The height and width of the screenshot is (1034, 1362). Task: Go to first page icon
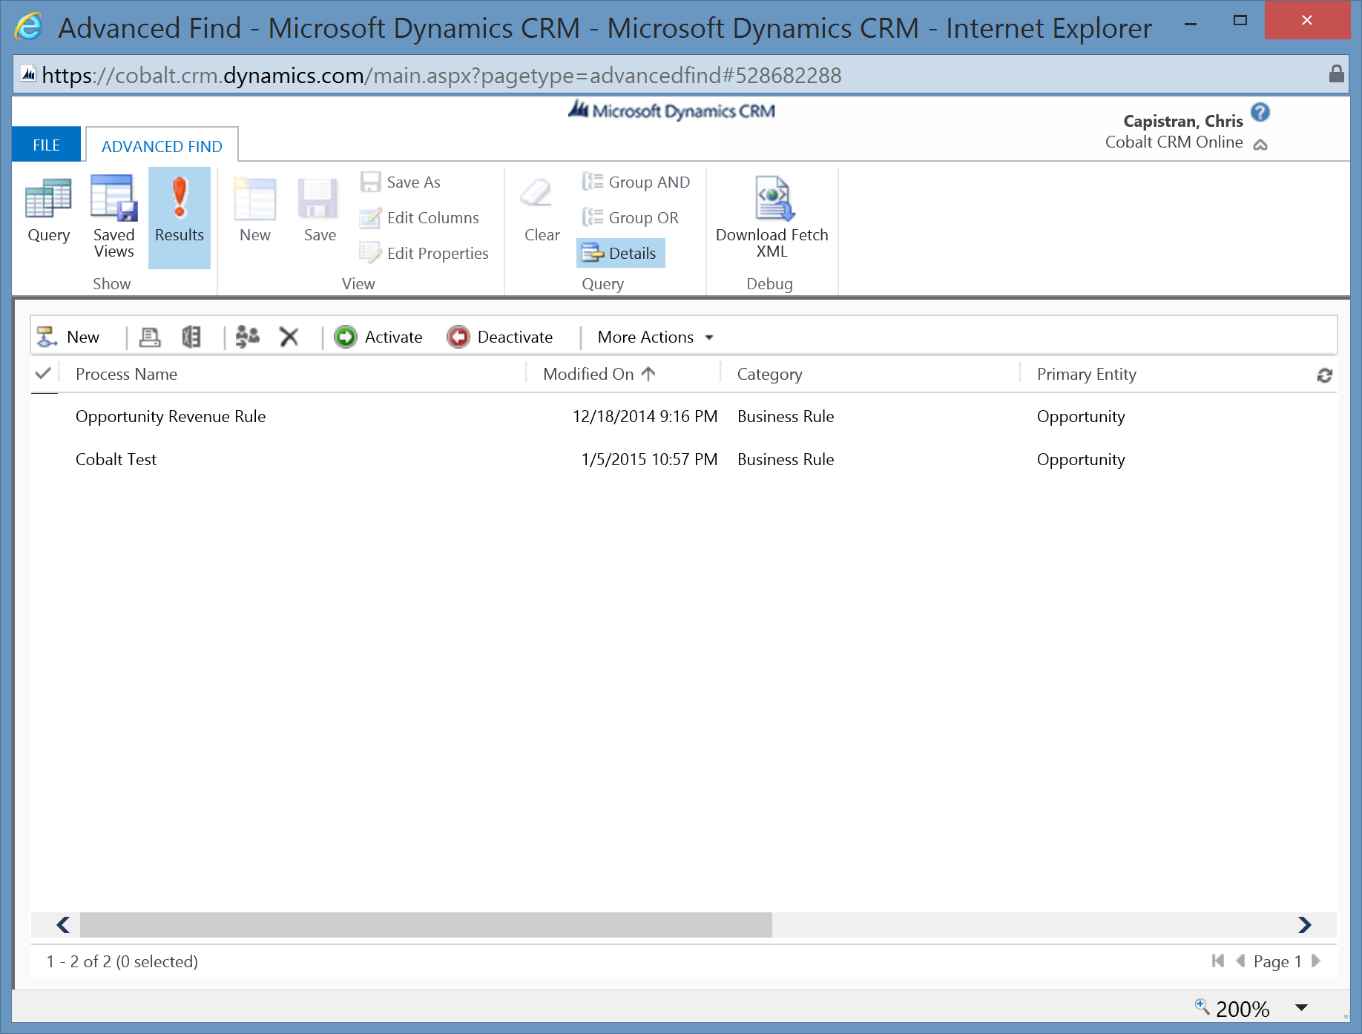[x=1217, y=961]
